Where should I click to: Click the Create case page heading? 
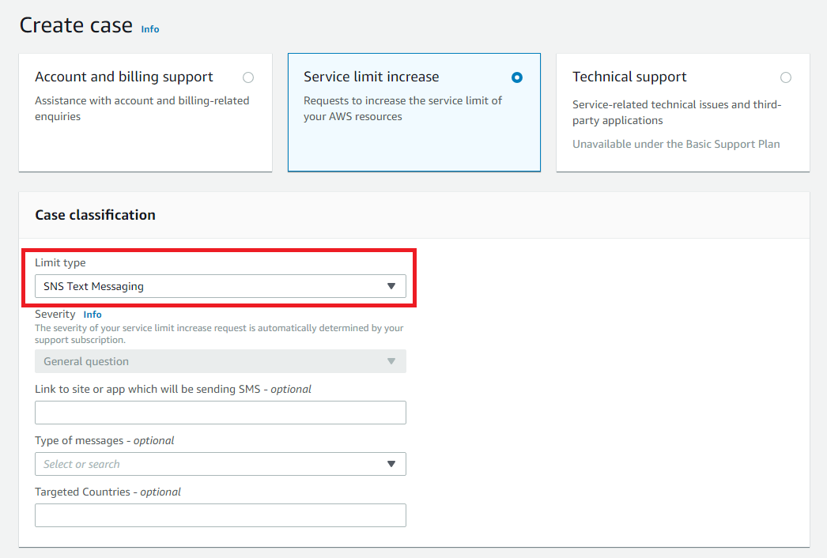(76, 25)
